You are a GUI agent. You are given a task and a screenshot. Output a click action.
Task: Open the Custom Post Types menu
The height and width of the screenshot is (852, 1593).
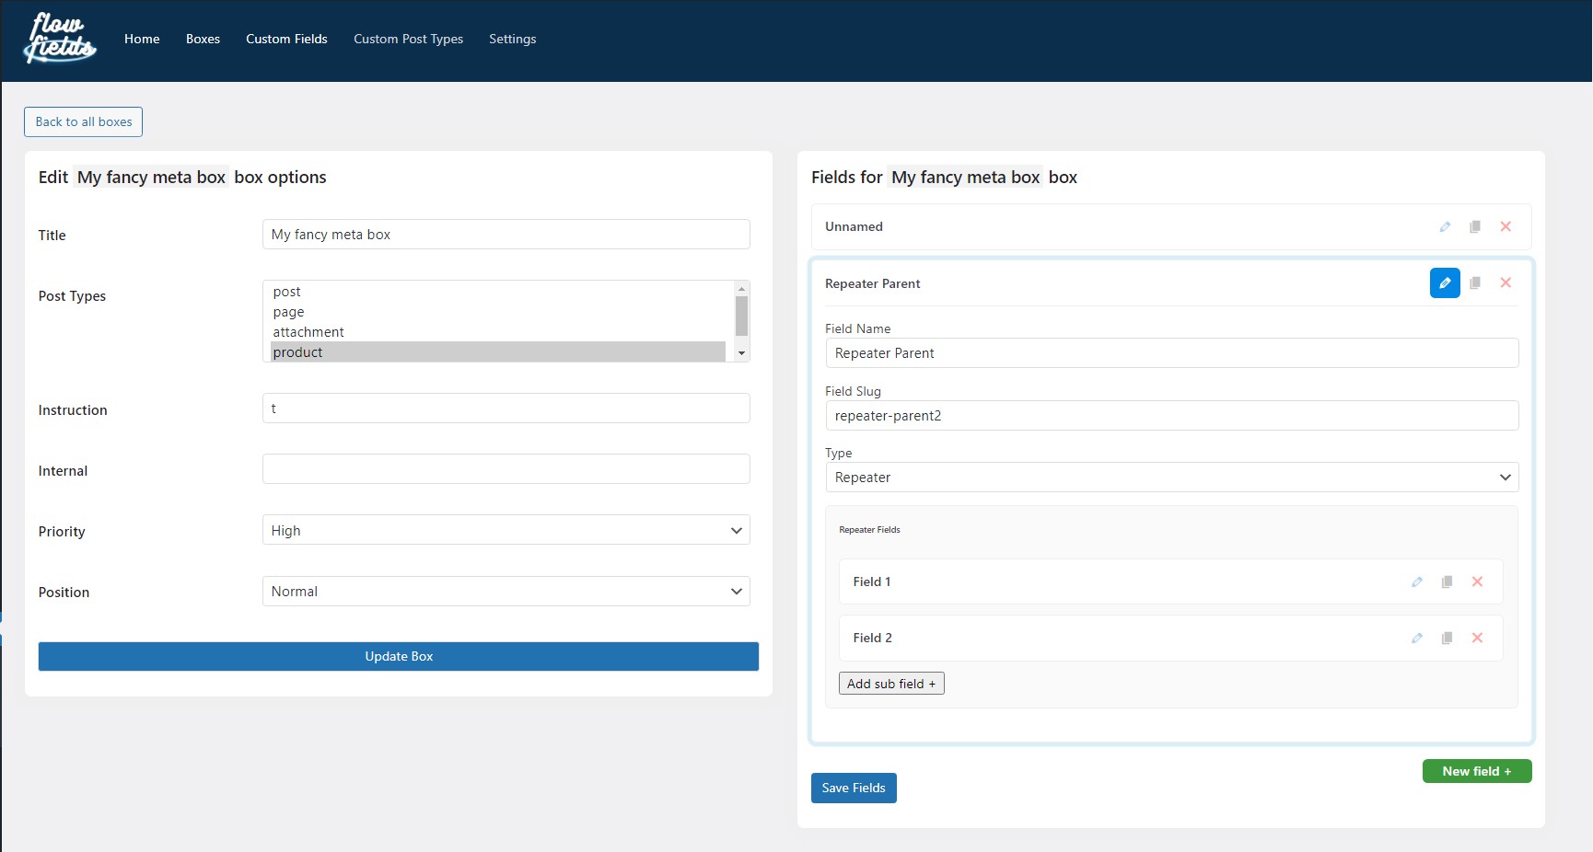click(408, 39)
